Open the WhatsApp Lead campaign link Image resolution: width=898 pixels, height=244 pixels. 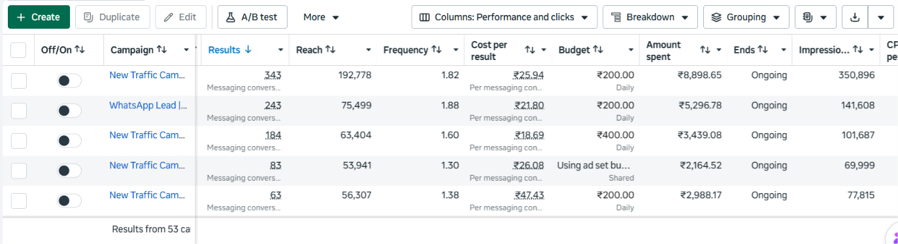[148, 105]
